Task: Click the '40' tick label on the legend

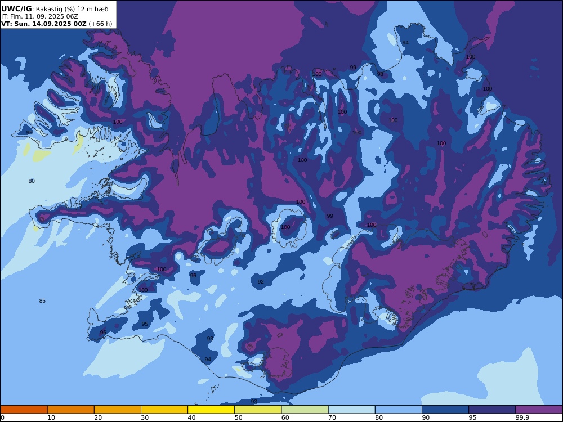Action: [192, 417]
